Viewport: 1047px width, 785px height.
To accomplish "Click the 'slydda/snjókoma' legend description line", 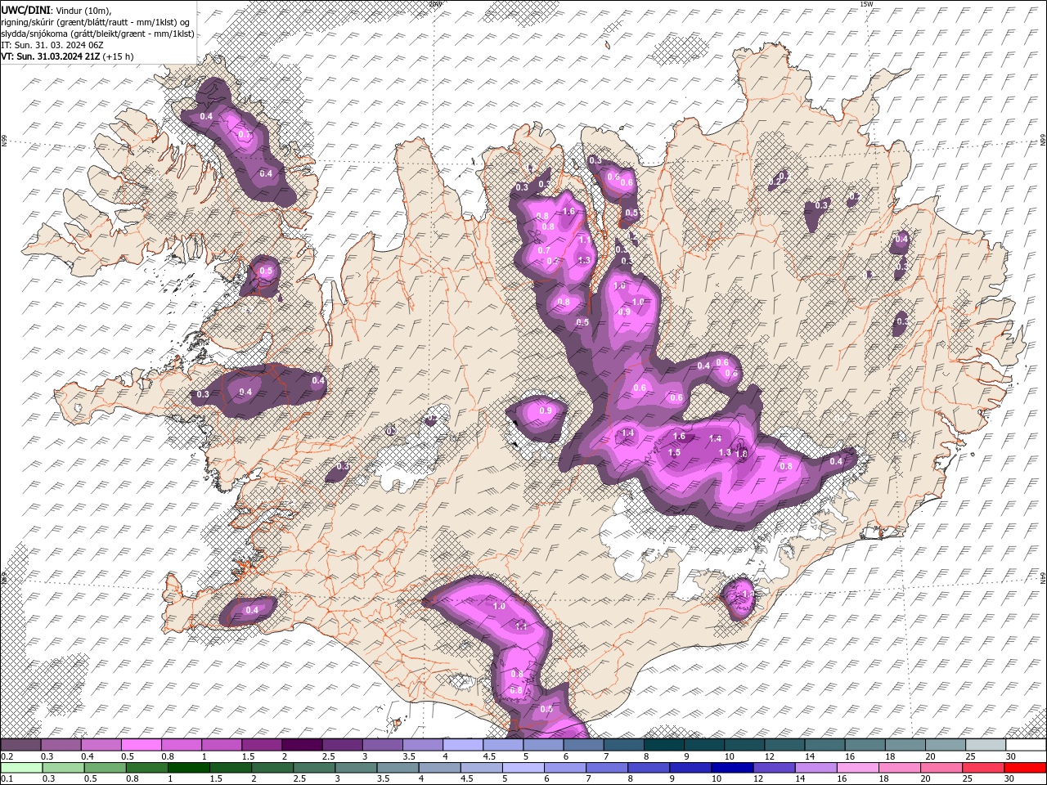I will click(97, 34).
